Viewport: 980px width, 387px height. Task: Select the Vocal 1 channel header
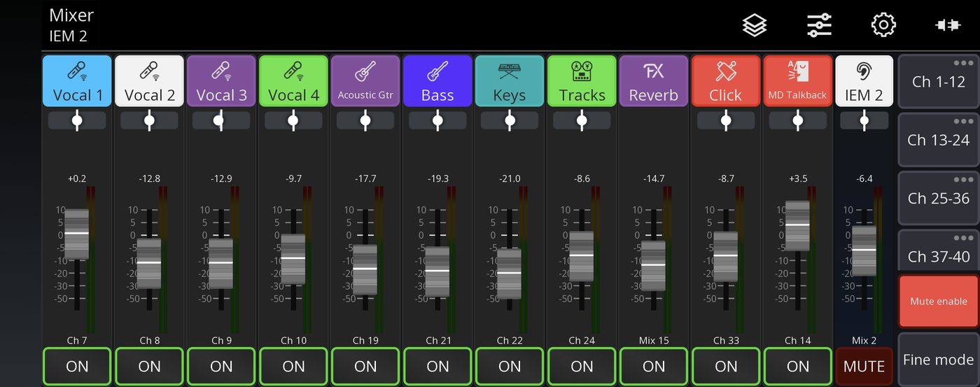tap(77, 81)
